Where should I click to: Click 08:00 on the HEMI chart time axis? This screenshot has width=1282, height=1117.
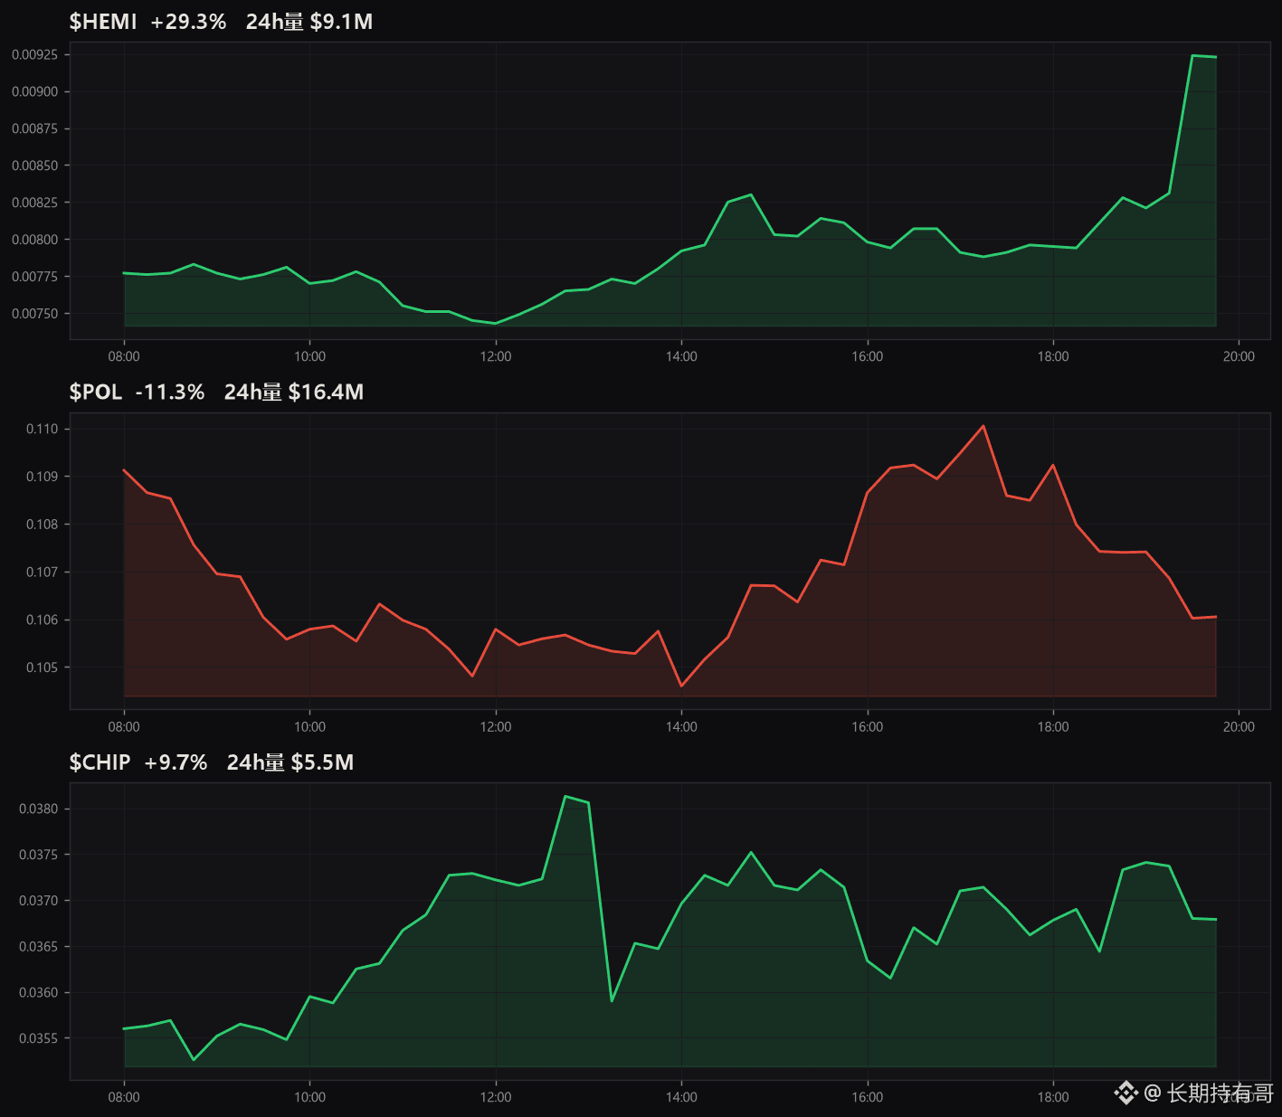point(124,356)
